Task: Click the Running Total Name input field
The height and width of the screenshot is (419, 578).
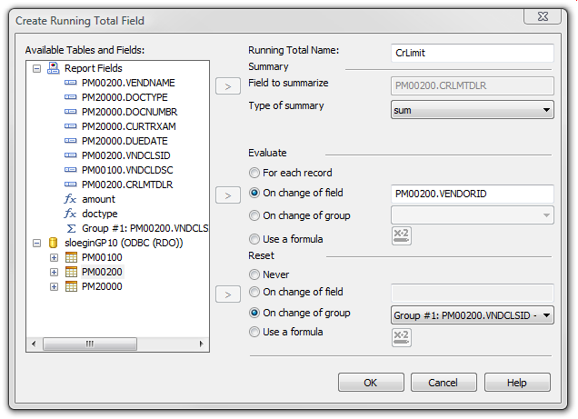Action: (x=472, y=54)
